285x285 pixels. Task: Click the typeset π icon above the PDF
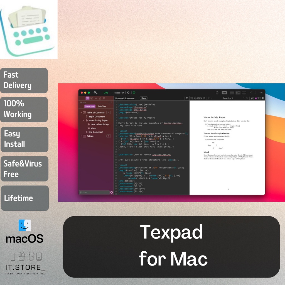(x=187, y=98)
